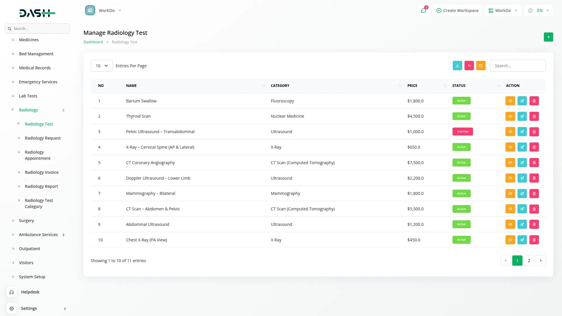The image size is (562, 316).
Task: Click the pink reset undo icon
Action: click(x=469, y=66)
